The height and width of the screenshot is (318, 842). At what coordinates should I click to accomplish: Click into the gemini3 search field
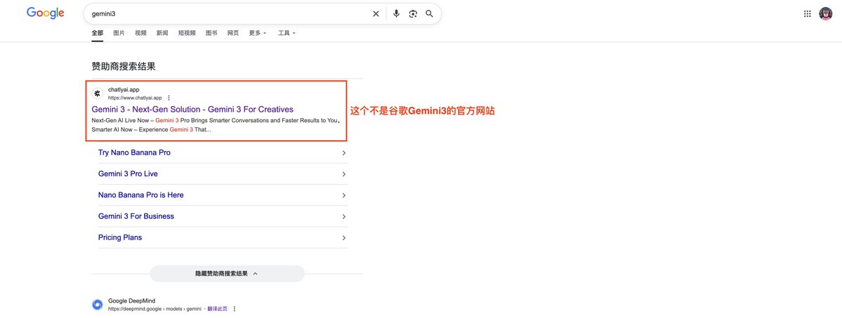click(228, 14)
